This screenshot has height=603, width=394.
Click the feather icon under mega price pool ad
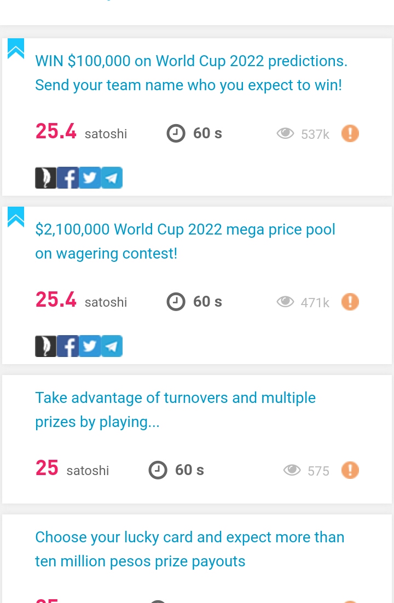pos(46,346)
